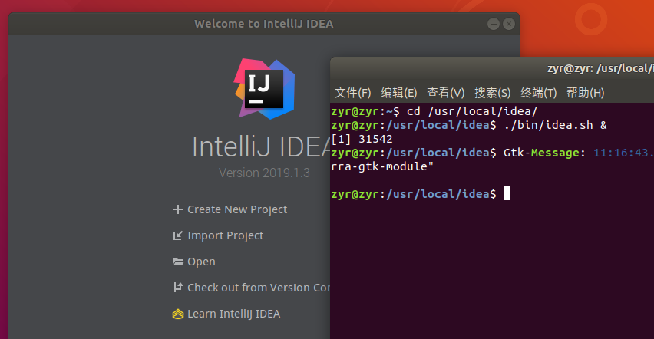
Task: Open Learn IntelliJ IDEA
Action: pos(233,314)
